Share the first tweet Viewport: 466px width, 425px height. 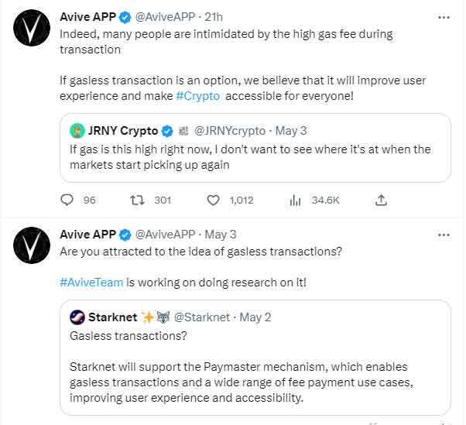pos(381,200)
